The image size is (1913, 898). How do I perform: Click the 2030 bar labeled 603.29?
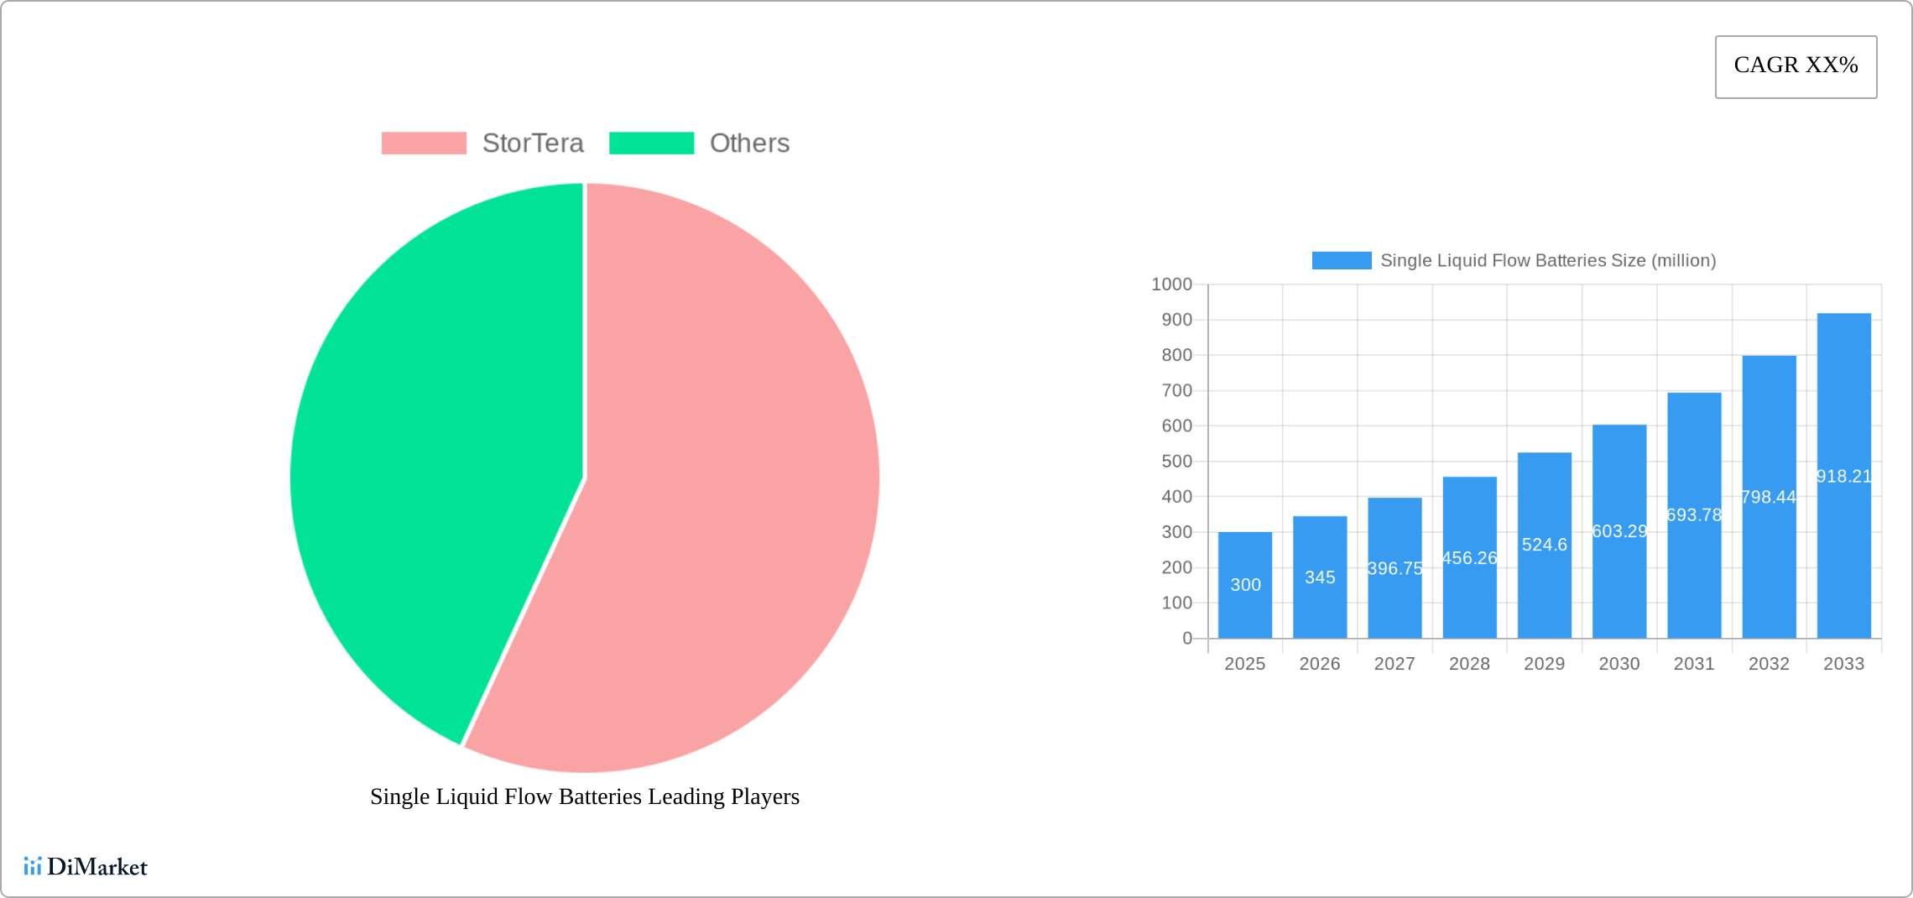tap(1619, 531)
